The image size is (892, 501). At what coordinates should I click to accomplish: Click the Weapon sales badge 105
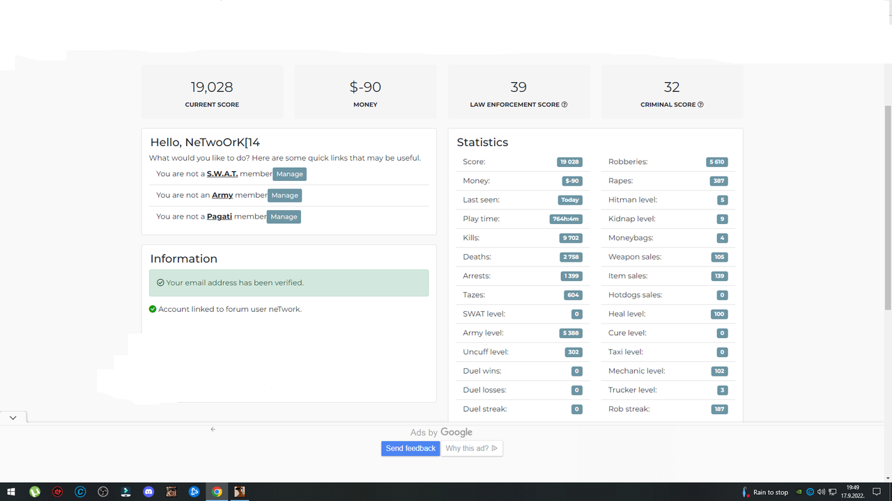(x=719, y=257)
